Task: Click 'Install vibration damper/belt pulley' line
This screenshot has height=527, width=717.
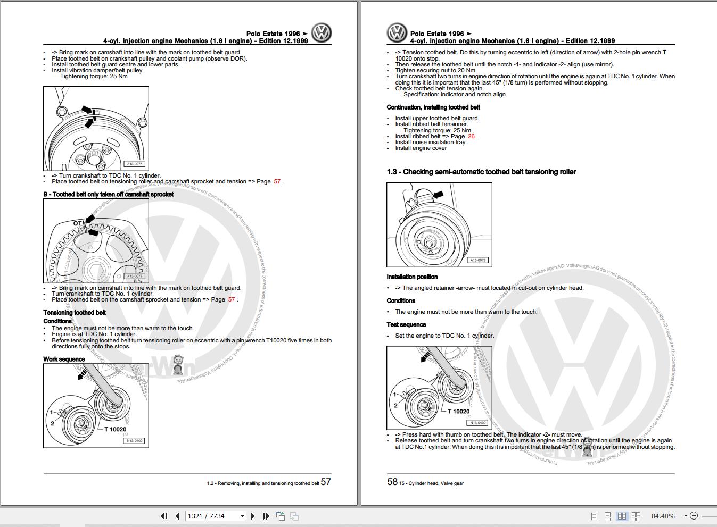Action: [97, 70]
